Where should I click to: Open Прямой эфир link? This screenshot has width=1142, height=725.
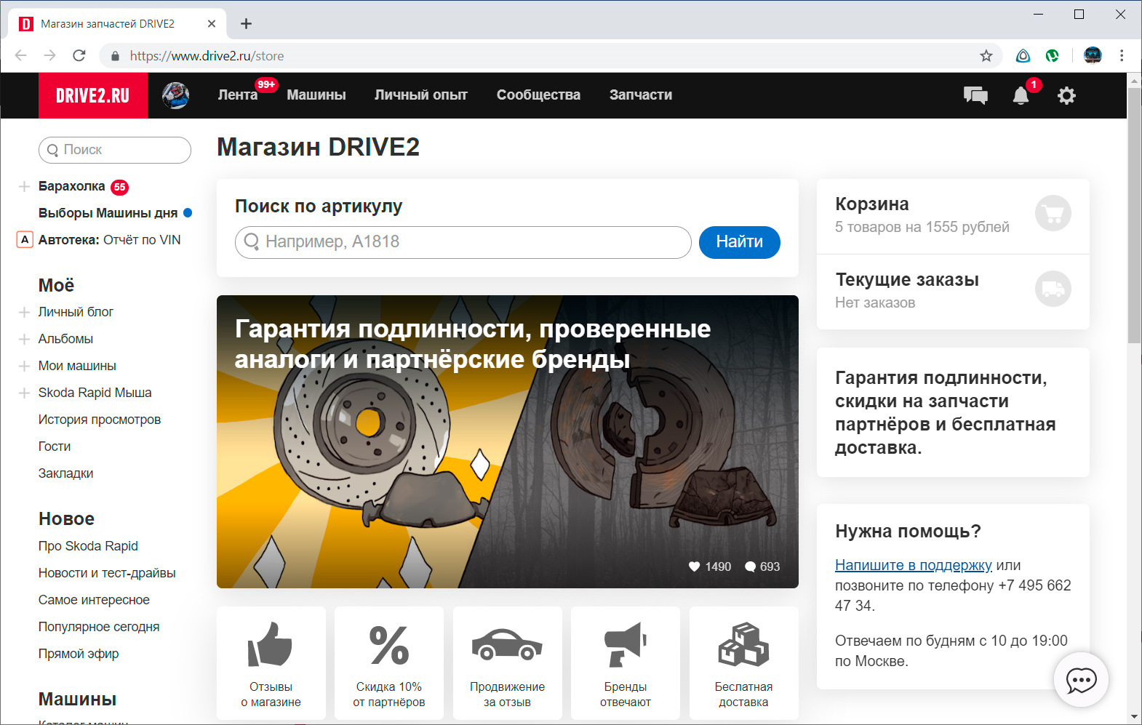(x=79, y=654)
